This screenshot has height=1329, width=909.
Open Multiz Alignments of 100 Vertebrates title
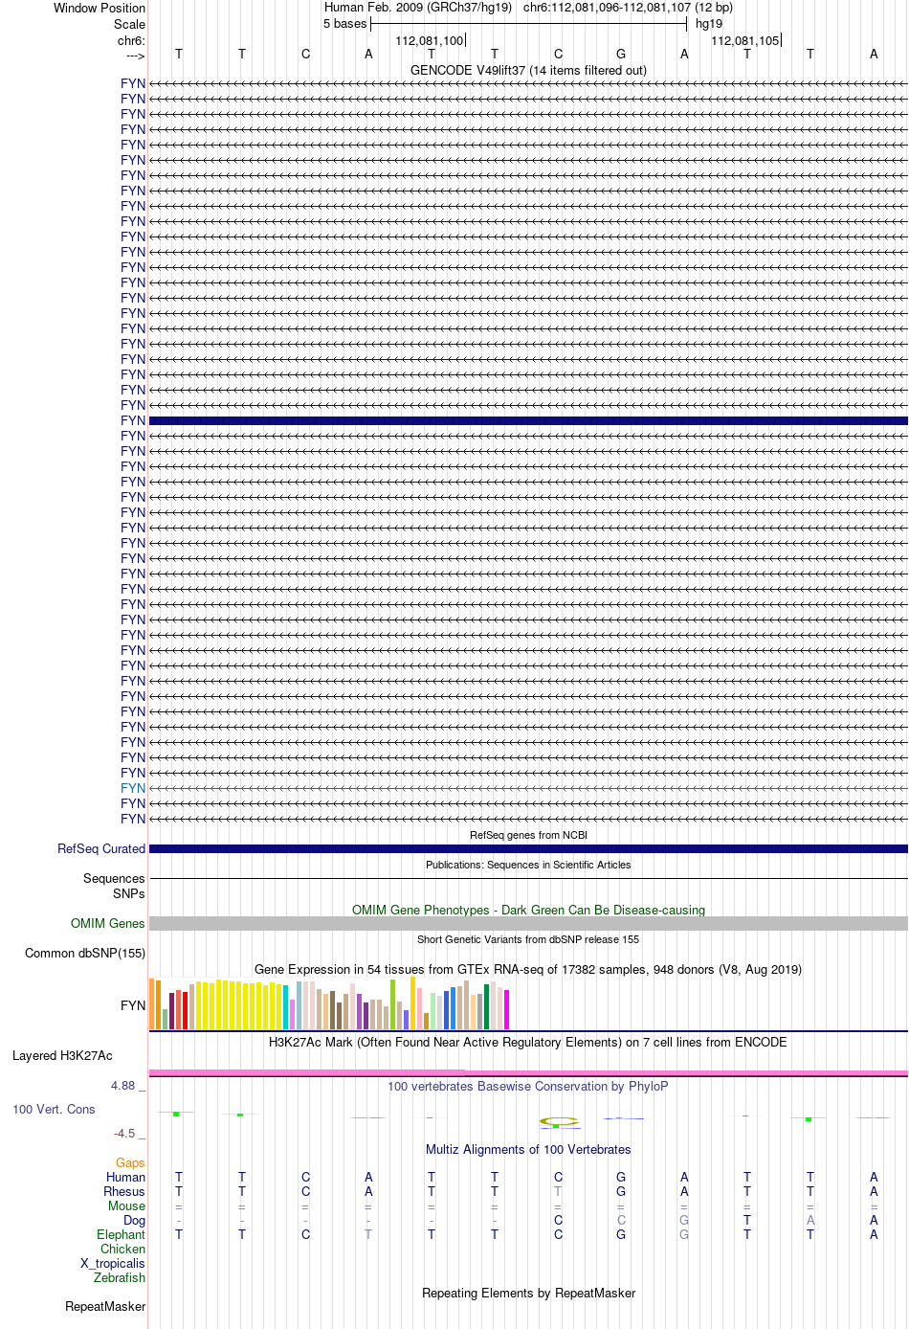[528, 1149]
